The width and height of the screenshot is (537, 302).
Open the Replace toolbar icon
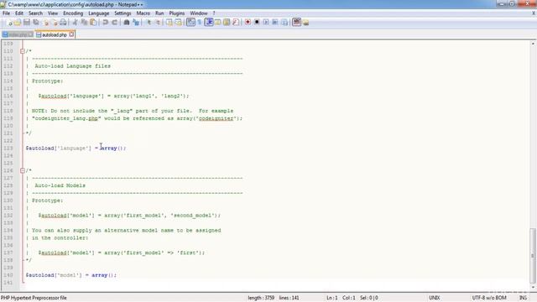tap(136, 23)
